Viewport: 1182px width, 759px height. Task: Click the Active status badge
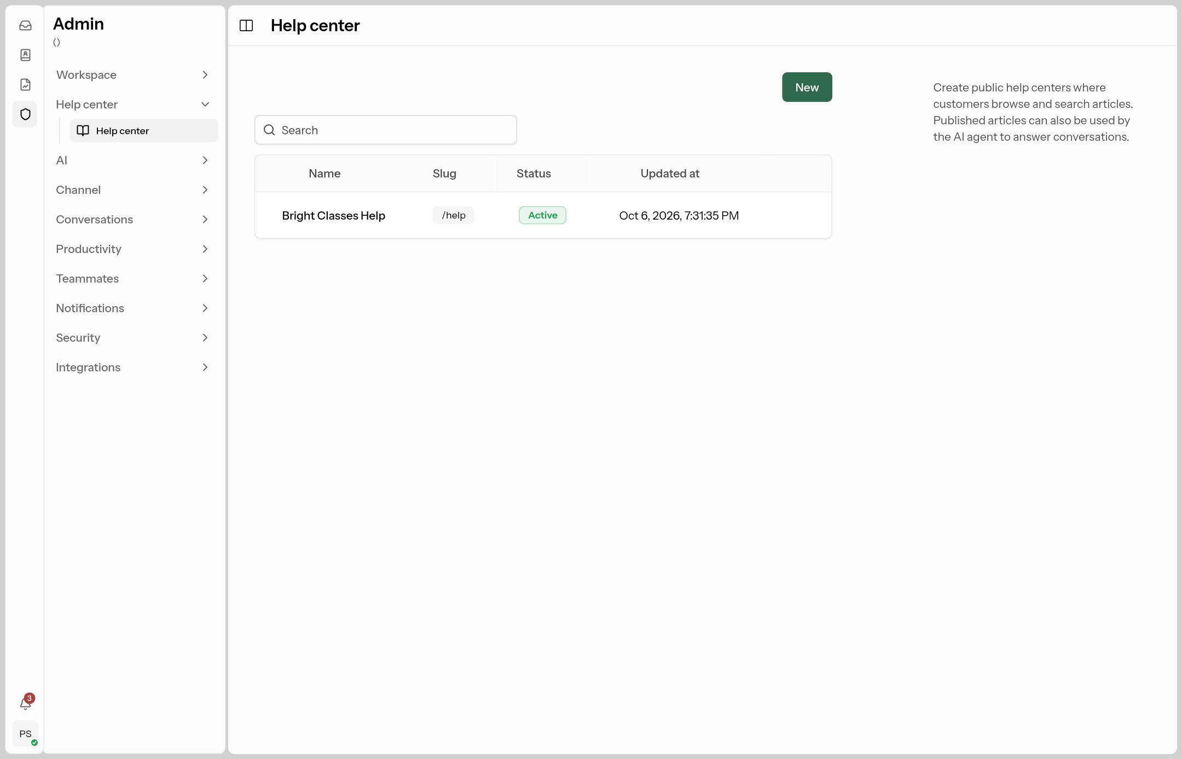pos(542,215)
